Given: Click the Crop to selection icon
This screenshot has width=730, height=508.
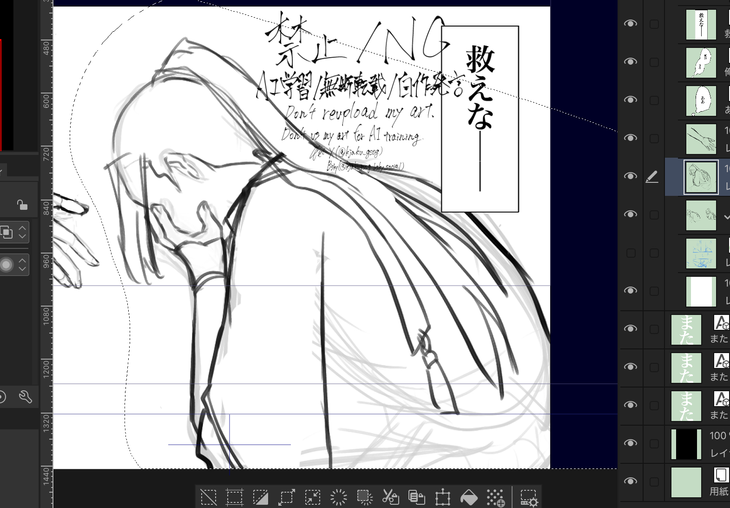Looking at the screenshot, I should 234,497.
